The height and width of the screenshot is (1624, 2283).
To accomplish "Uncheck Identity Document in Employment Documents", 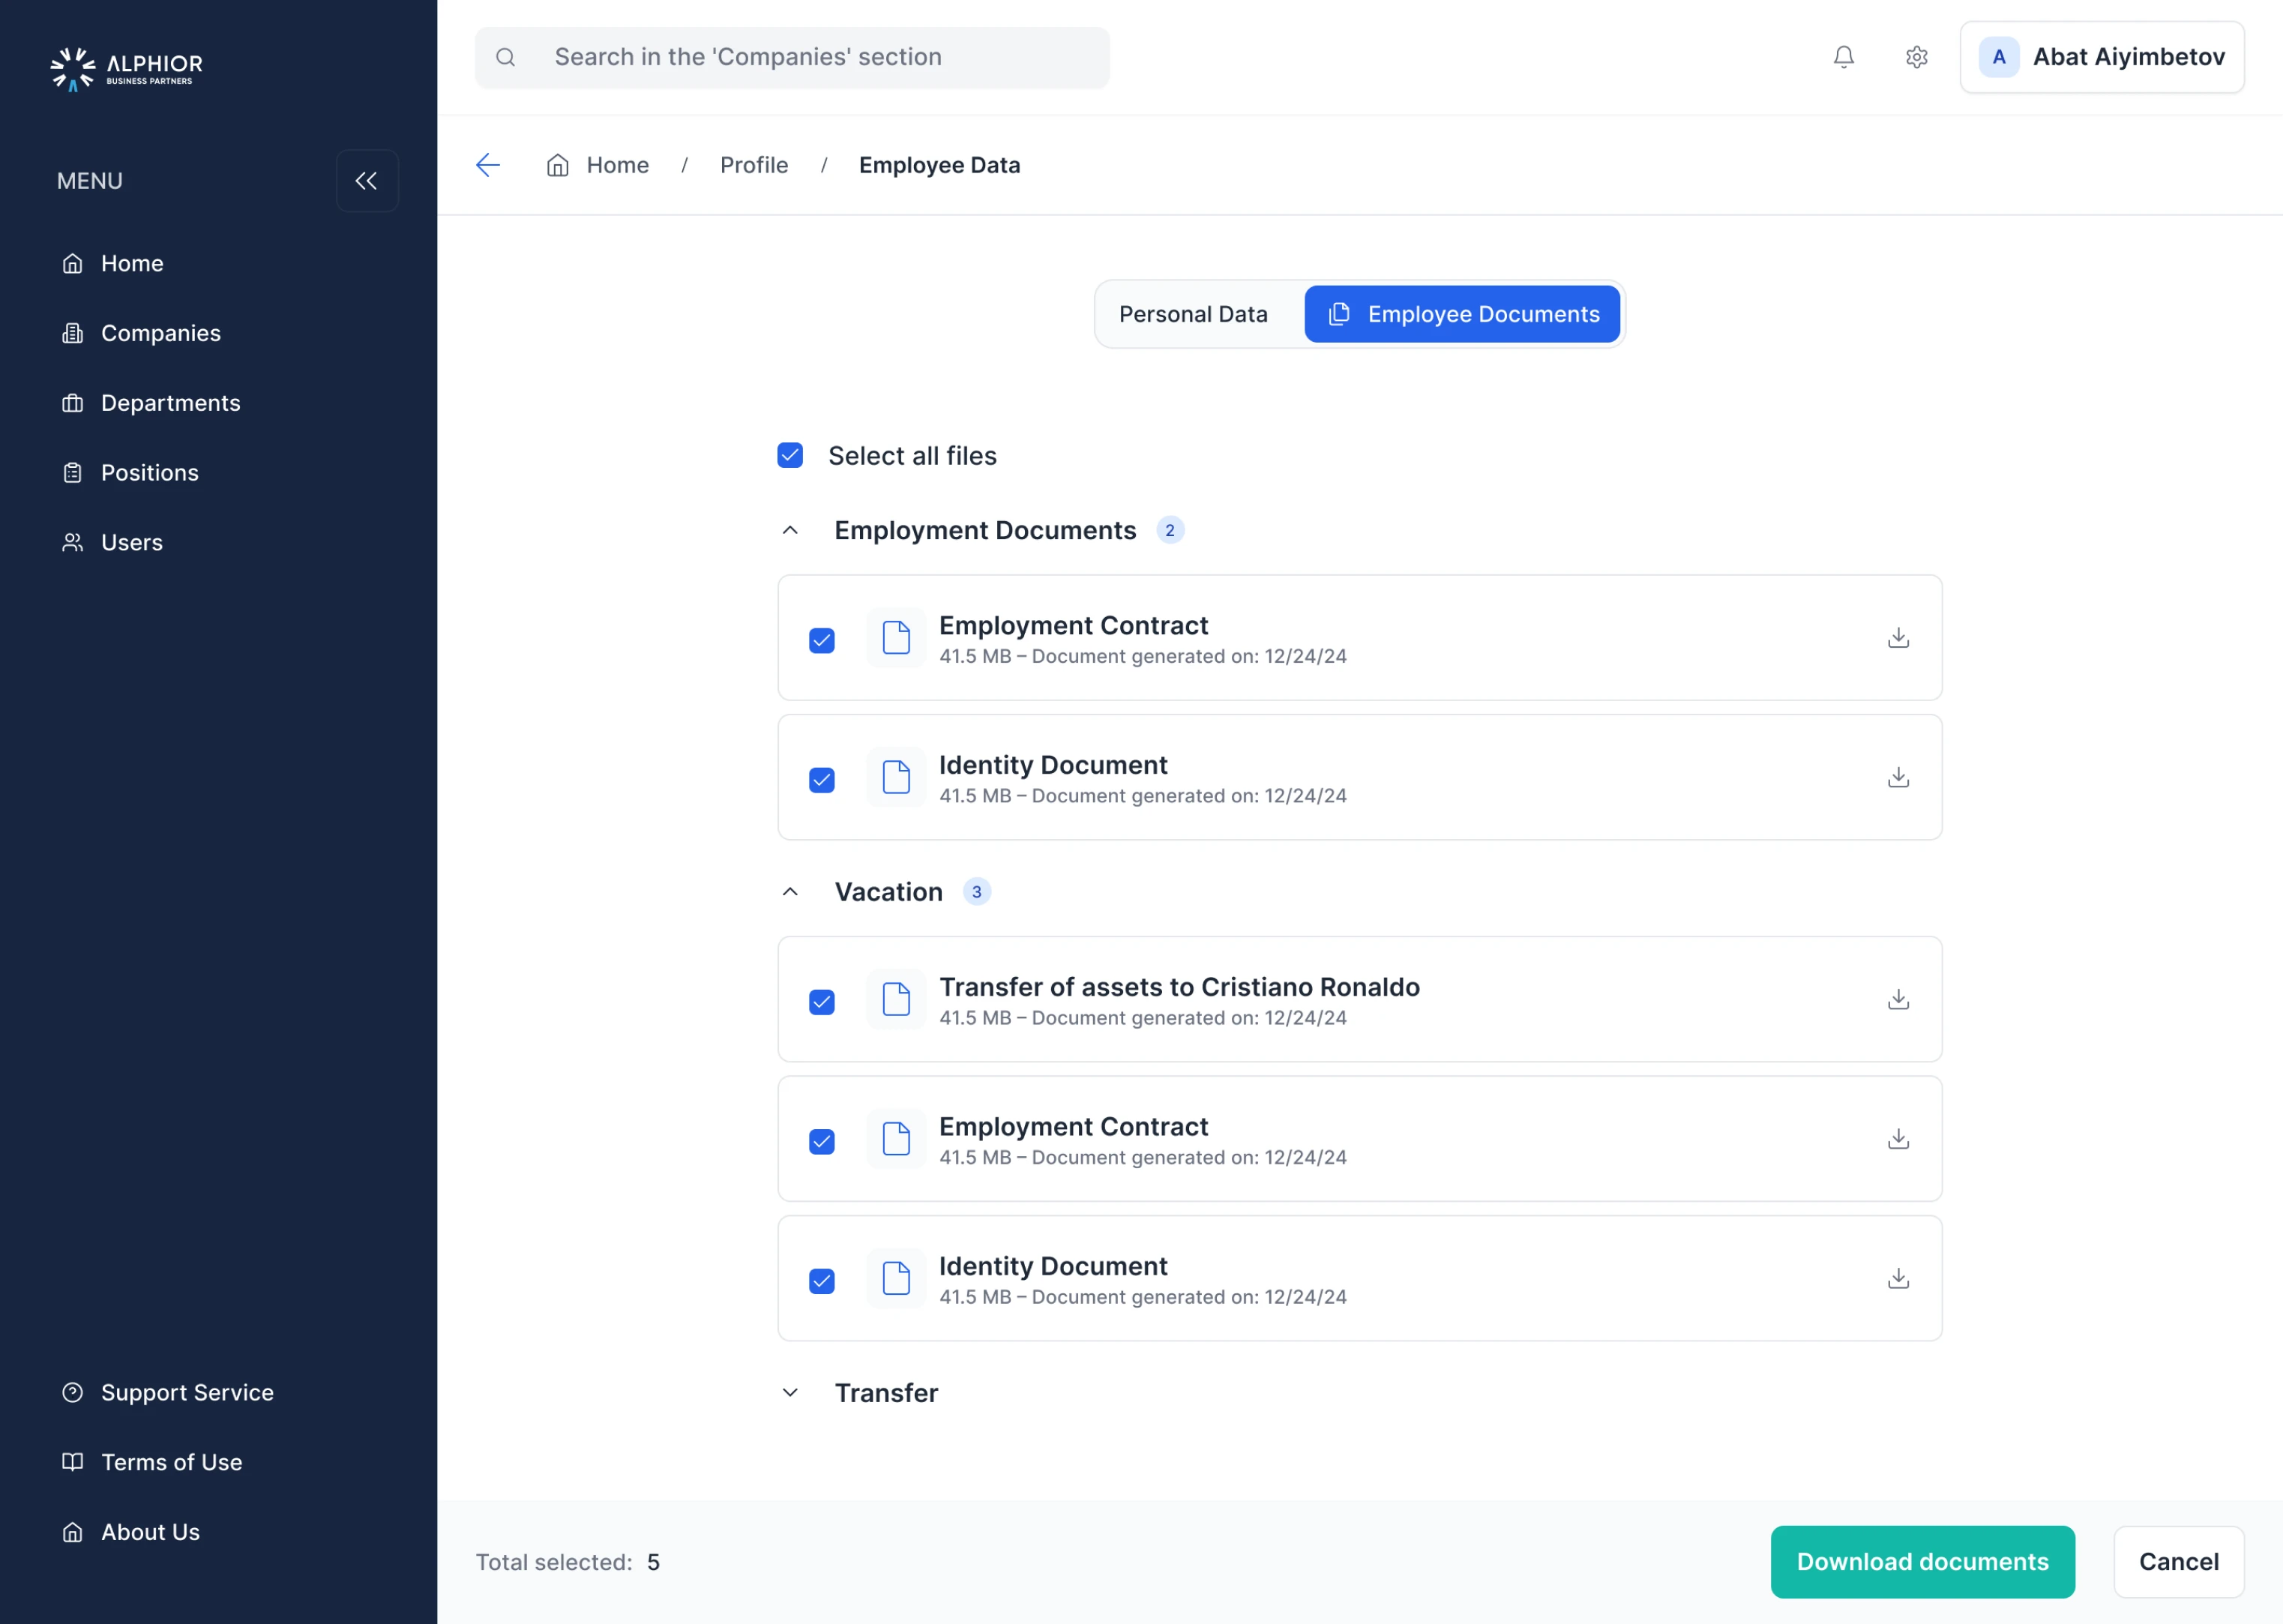I will [x=822, y=780].
